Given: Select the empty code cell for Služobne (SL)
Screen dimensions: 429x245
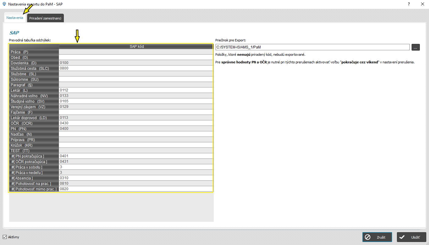Looking at the screenshot, I should [136, 74].
